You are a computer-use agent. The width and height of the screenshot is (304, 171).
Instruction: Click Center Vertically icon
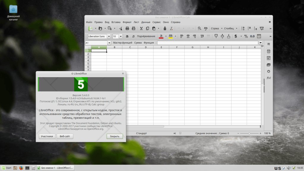[222, 36]
